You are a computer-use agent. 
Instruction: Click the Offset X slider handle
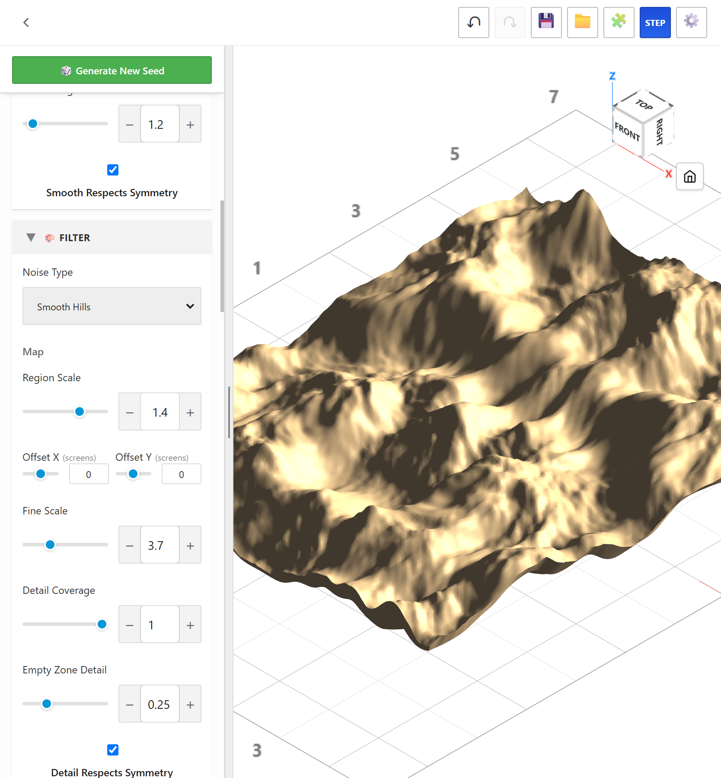click(x=41, y=474)
